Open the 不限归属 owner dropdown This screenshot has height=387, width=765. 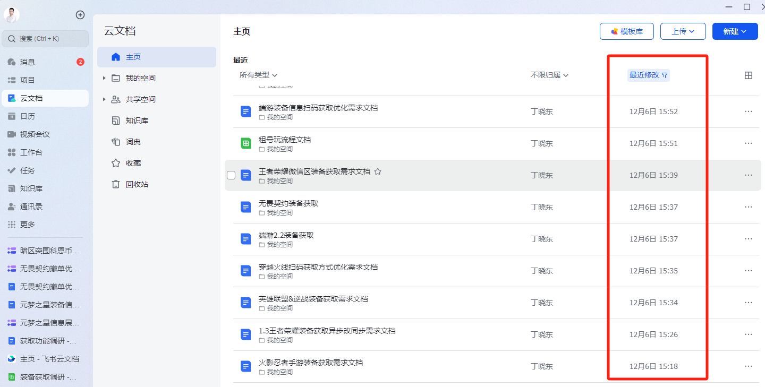[549, 75]
